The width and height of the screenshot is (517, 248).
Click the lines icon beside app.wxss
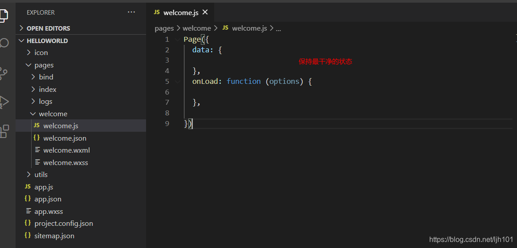(28, 211)
